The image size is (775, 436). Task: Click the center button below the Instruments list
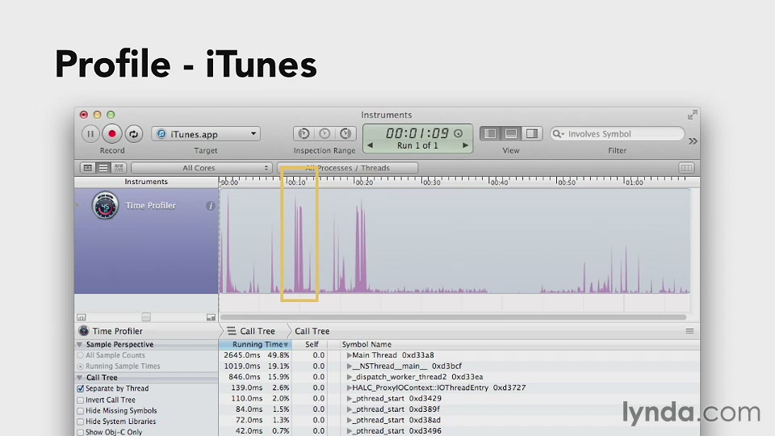pyautogui.click(x=146, y=317)
